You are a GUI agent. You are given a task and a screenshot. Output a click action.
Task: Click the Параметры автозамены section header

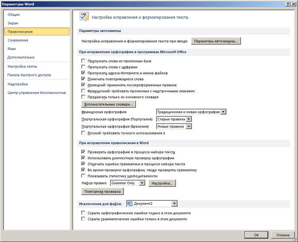pos(100,31)
